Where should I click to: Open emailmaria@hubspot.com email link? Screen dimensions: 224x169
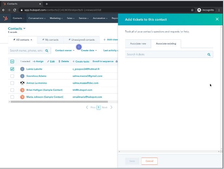[x=87, y=97]
